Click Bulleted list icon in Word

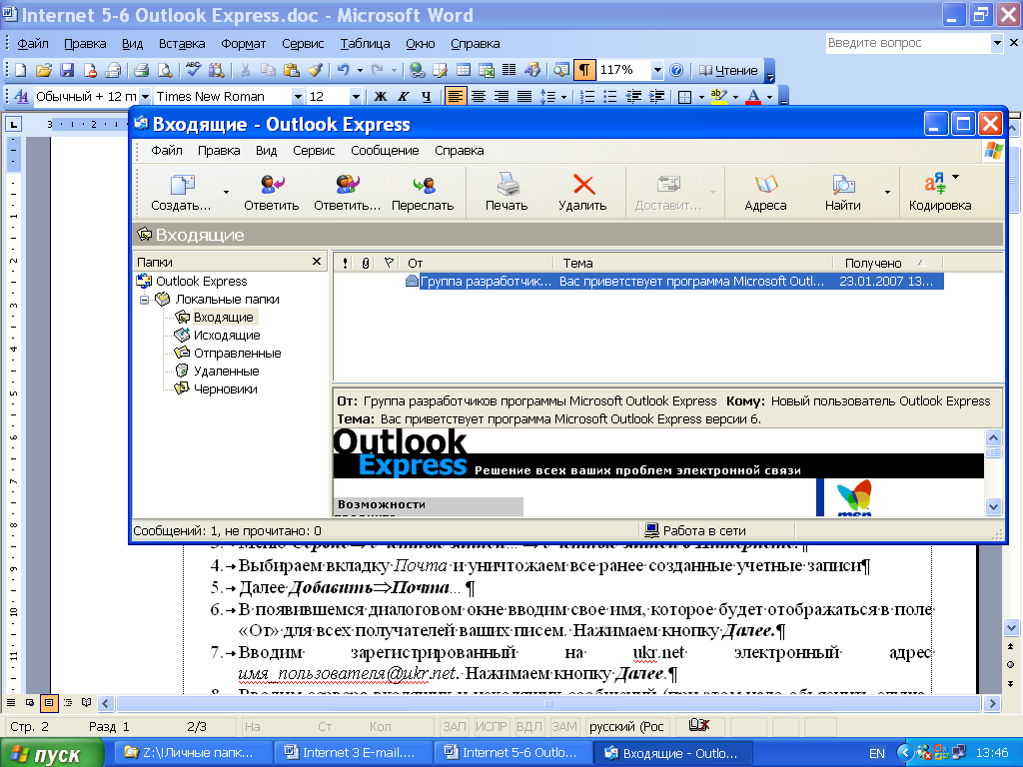coord(610,97)
